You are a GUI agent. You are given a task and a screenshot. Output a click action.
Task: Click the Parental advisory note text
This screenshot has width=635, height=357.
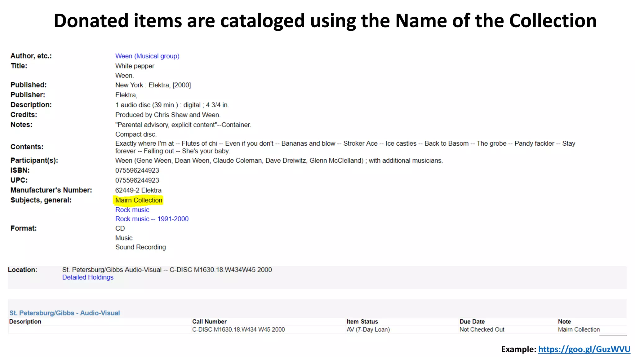pyautogui.click(x=183, y=125)
